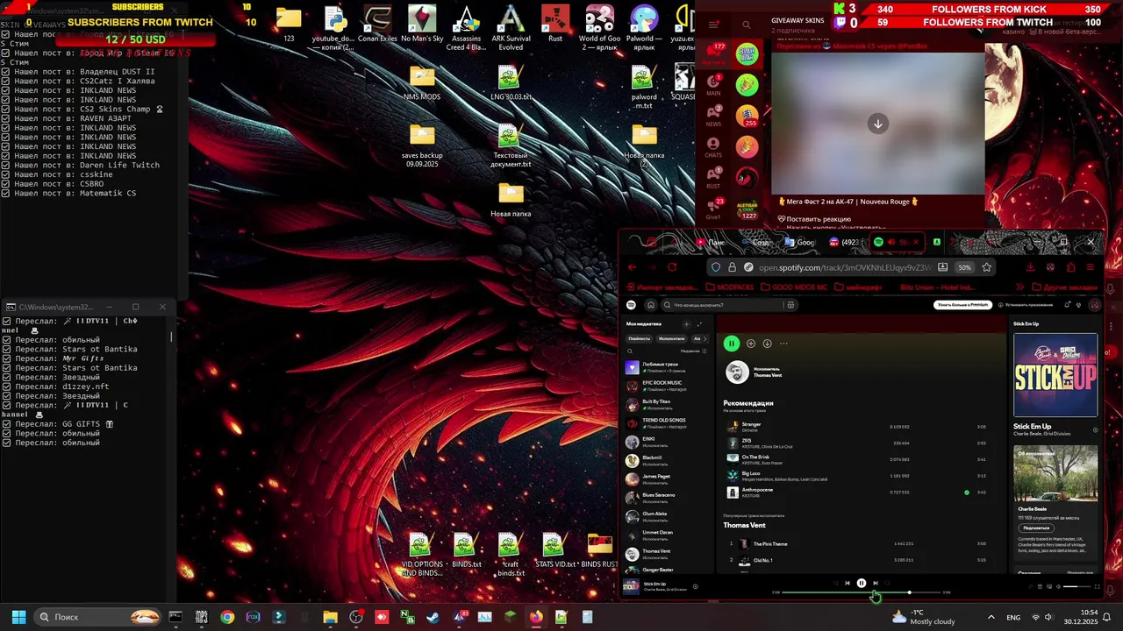This screenshot has height=631, width=1123.
Task: Skip to next track in player bar
Action: click(875, 583)
